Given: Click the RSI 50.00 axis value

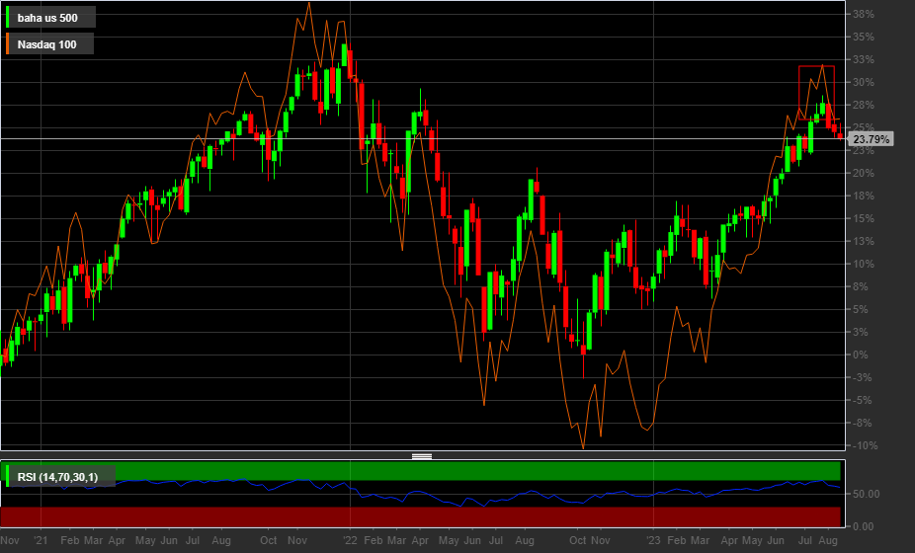Looking at the screenshot, I should point(867,494).
